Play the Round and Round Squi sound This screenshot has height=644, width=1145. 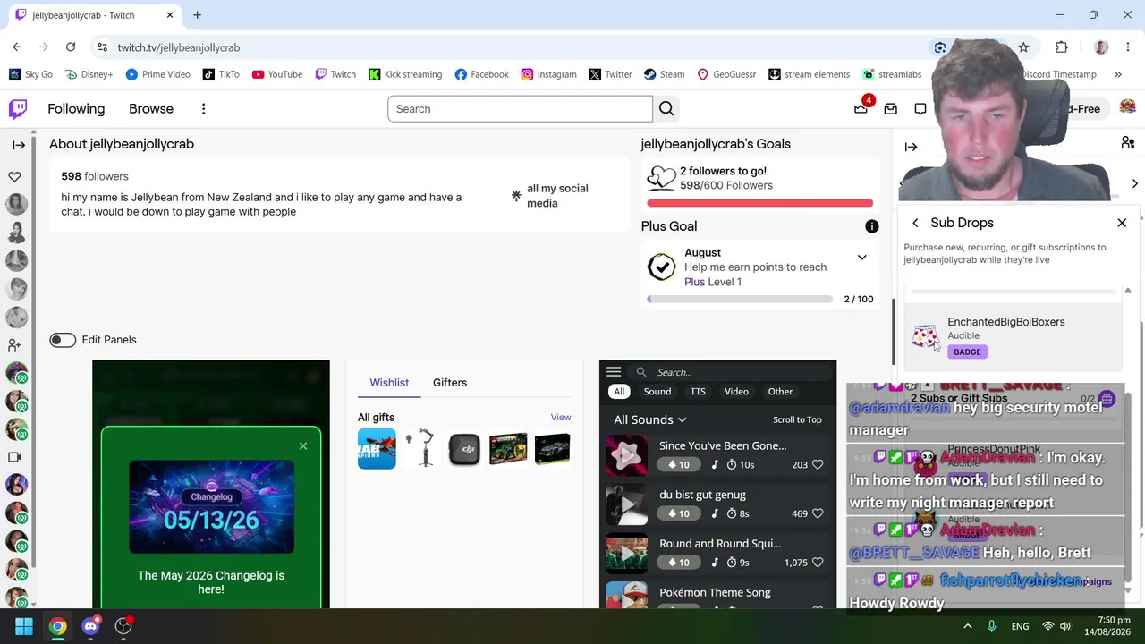[626, 555]
